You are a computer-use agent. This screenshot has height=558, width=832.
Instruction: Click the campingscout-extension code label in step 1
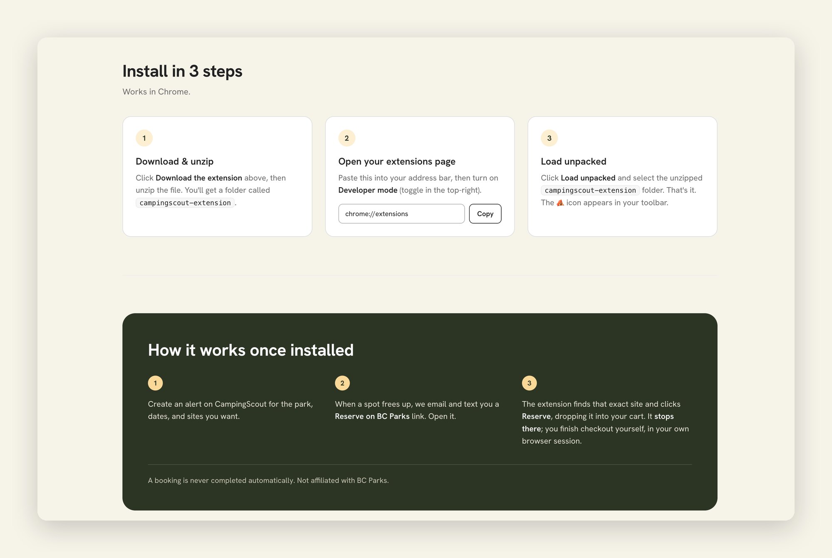point(185,203)
